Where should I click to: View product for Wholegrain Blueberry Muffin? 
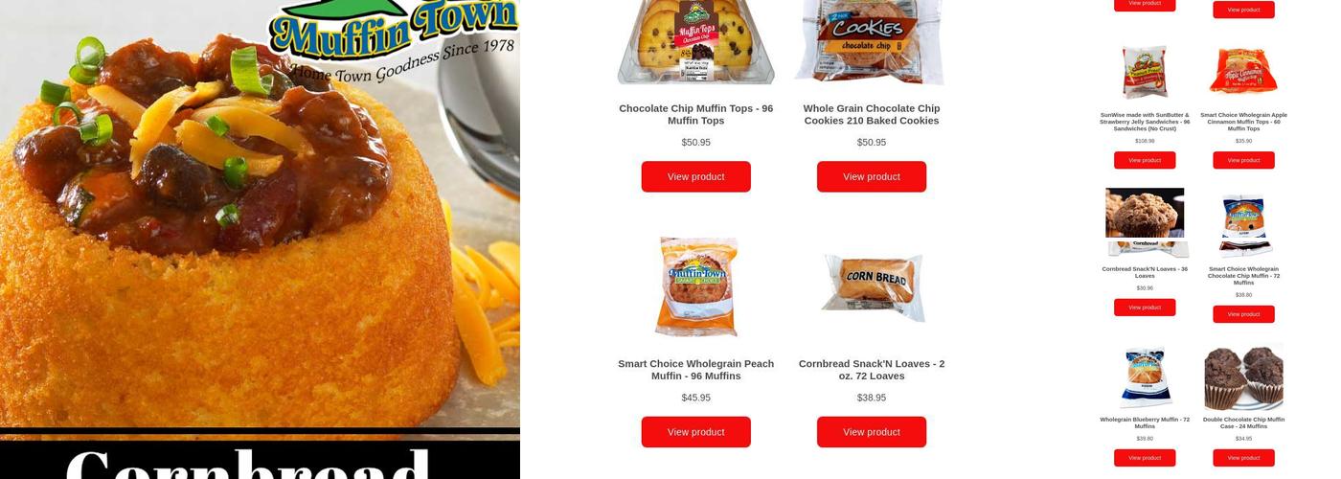[1145, 458]
